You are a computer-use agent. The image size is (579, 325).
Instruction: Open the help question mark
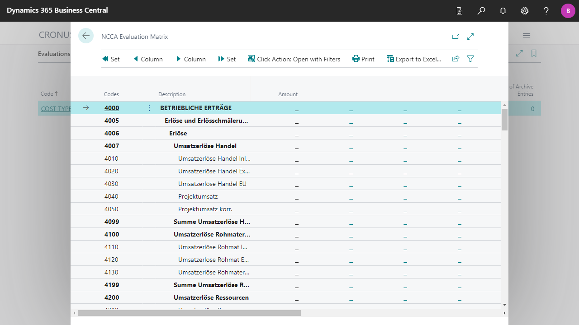[546, 11]
